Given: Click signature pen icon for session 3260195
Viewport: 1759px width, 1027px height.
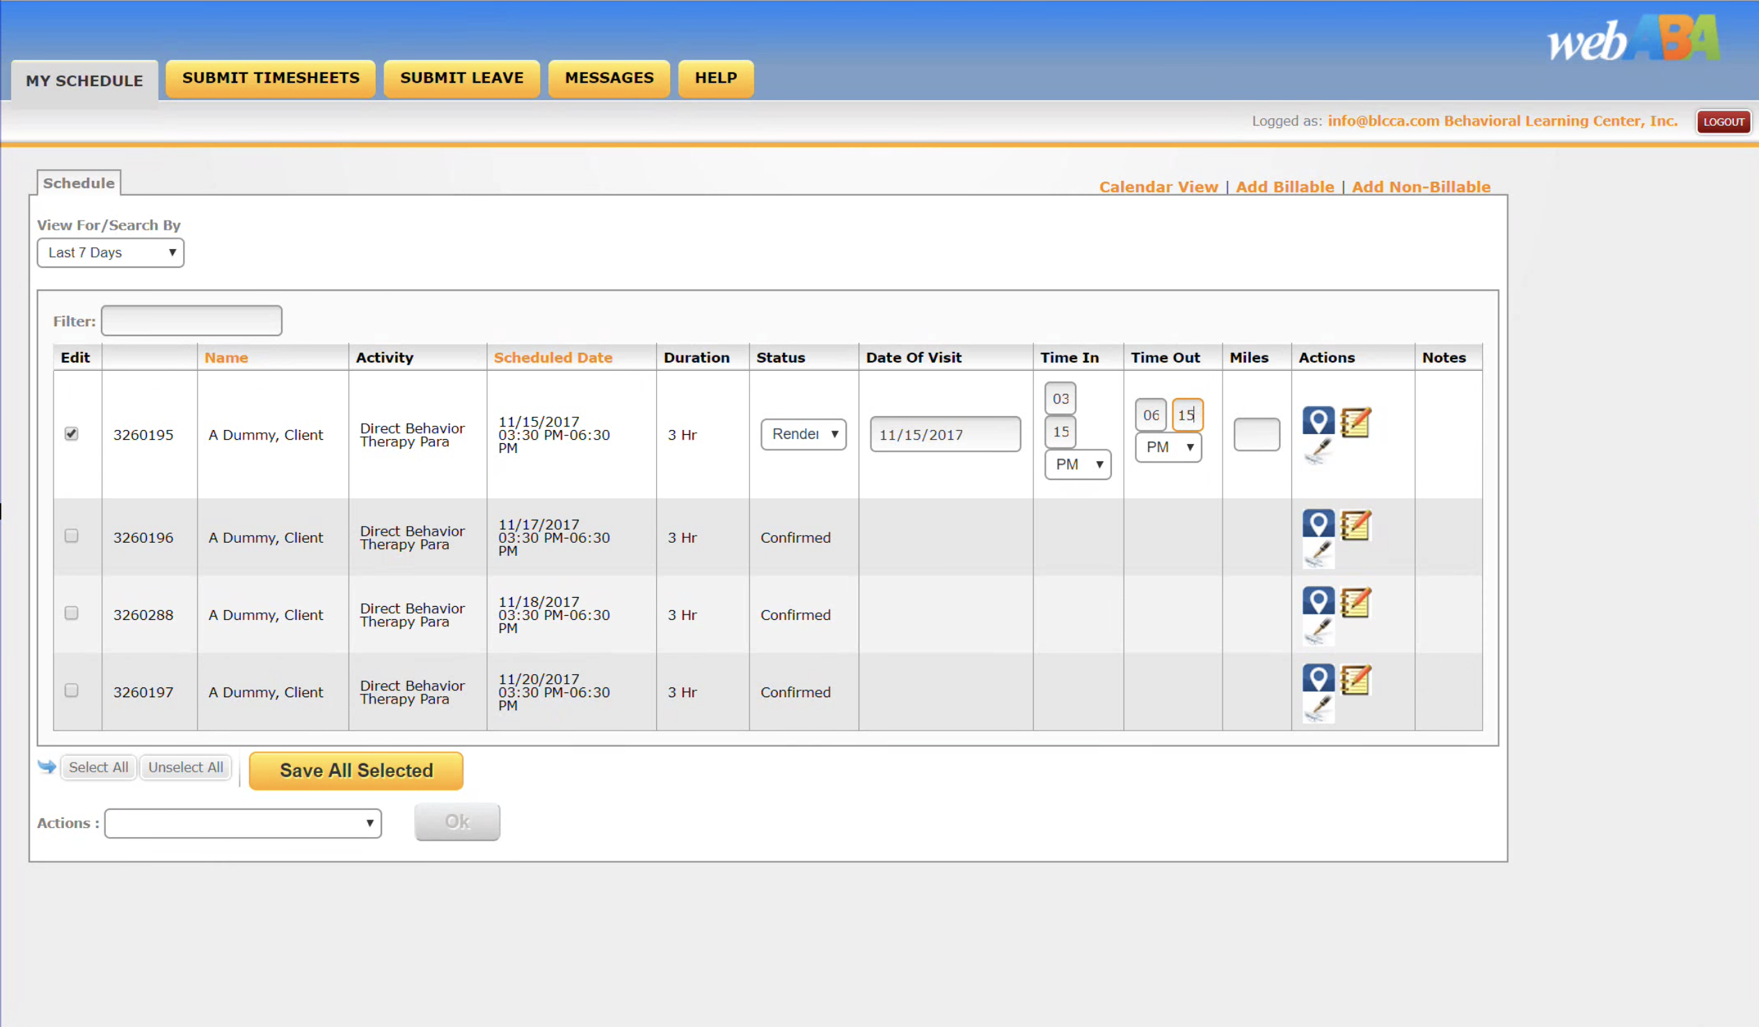Looking at the screenshot, I should tap(1318, 452).
